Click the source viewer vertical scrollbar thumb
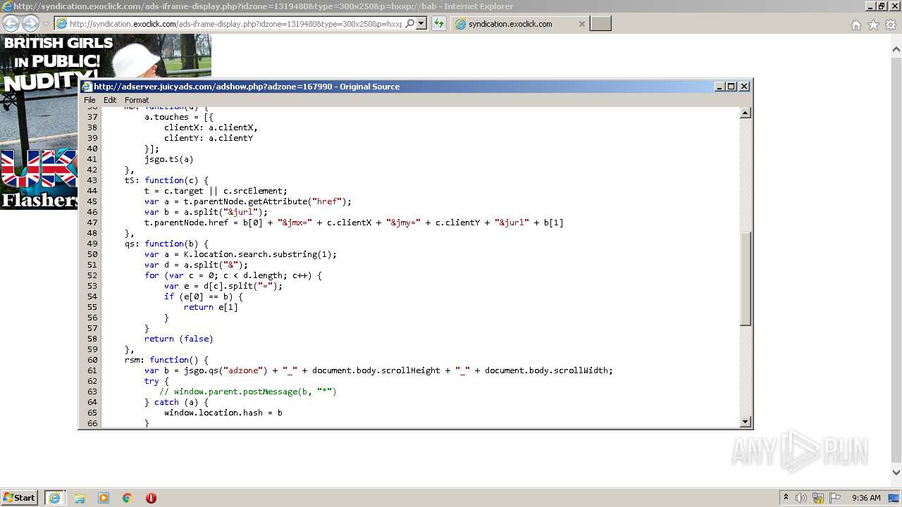The width and height of the screenshot is (902, 507). pyautogui.click(x=746, y=278)
